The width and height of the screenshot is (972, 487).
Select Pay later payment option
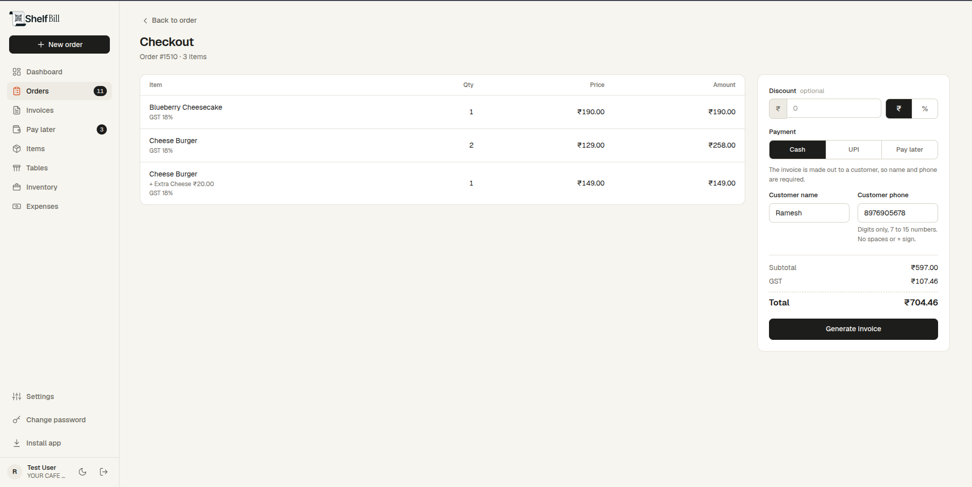pos(910,150)
